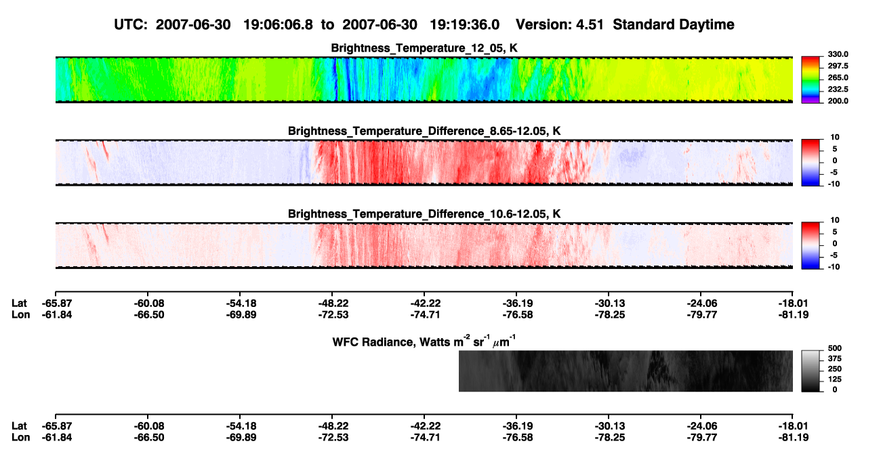
Task: Click longitude -72.53 on axis under WFC Radiance panel
Action: (333, 437)
